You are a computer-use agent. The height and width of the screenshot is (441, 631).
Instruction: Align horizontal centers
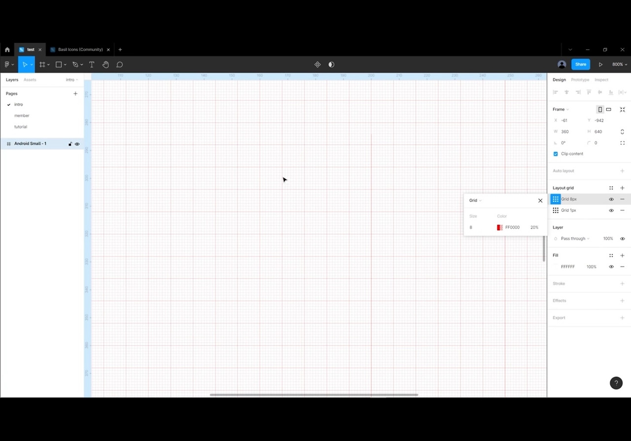tap(566, 92)
